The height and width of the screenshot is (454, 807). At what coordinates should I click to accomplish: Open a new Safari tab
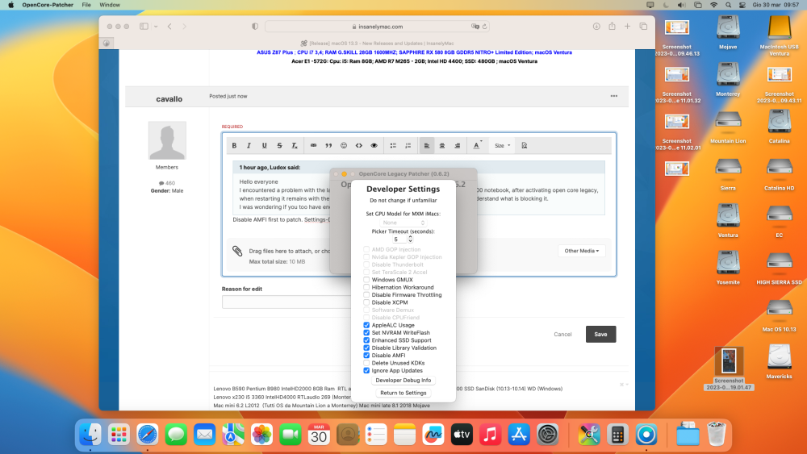[x=627, y=27]
